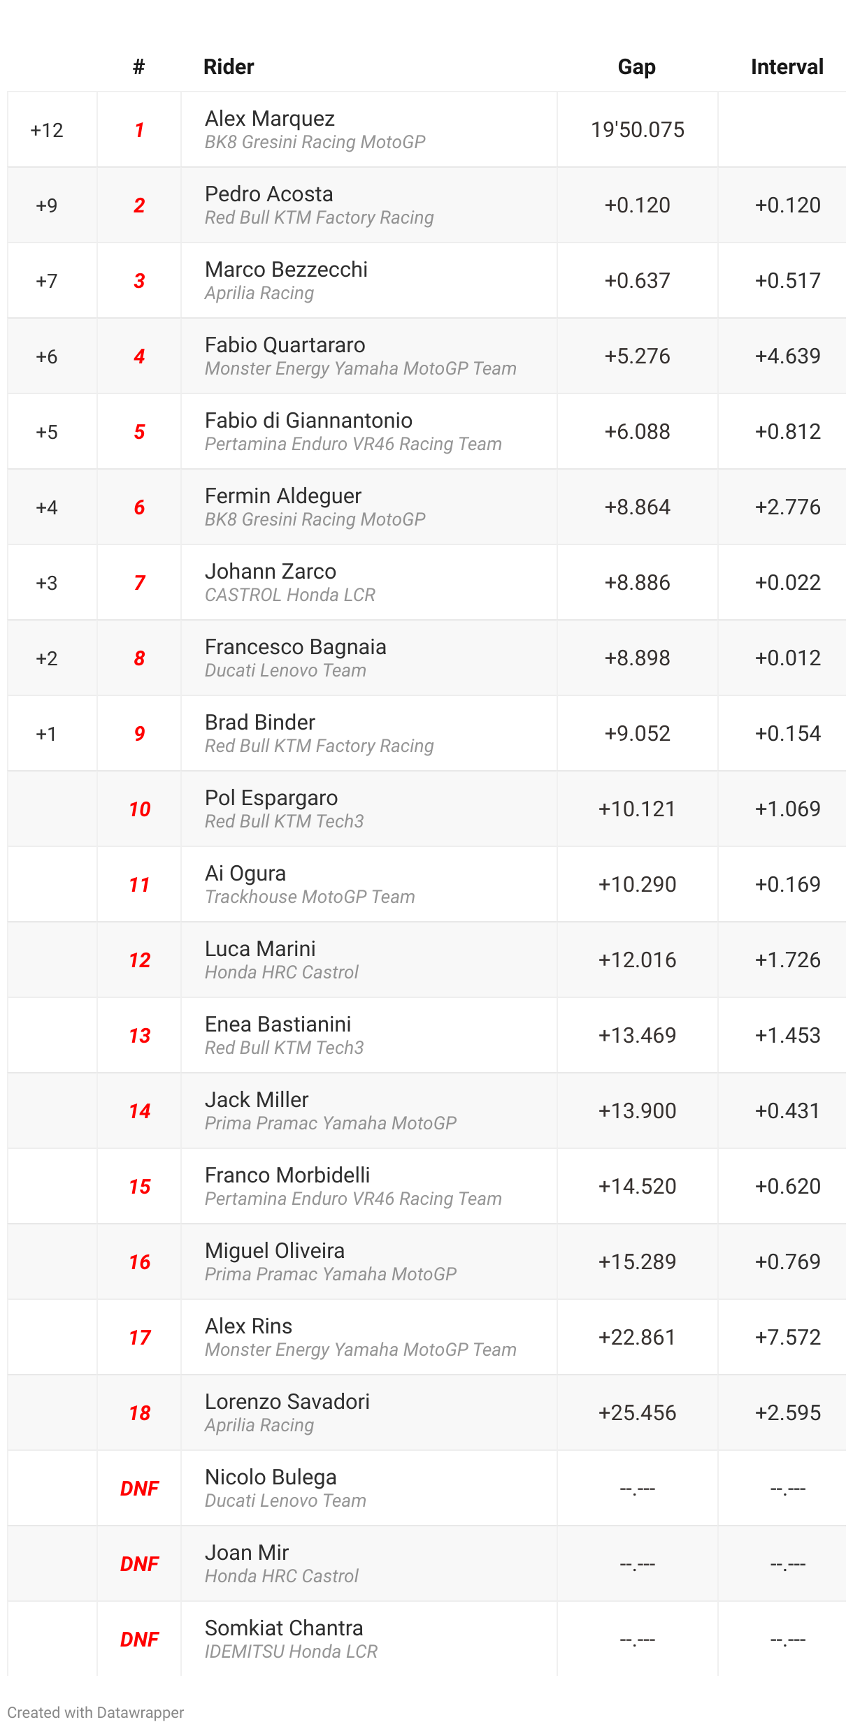Click the # position column header
The image size is (853, 1729).
click(x=139, y=67)
